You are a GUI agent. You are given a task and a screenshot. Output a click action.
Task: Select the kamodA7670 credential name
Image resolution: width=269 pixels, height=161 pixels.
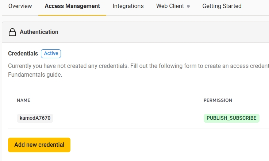pyautogui.click(x=35, y=118)
